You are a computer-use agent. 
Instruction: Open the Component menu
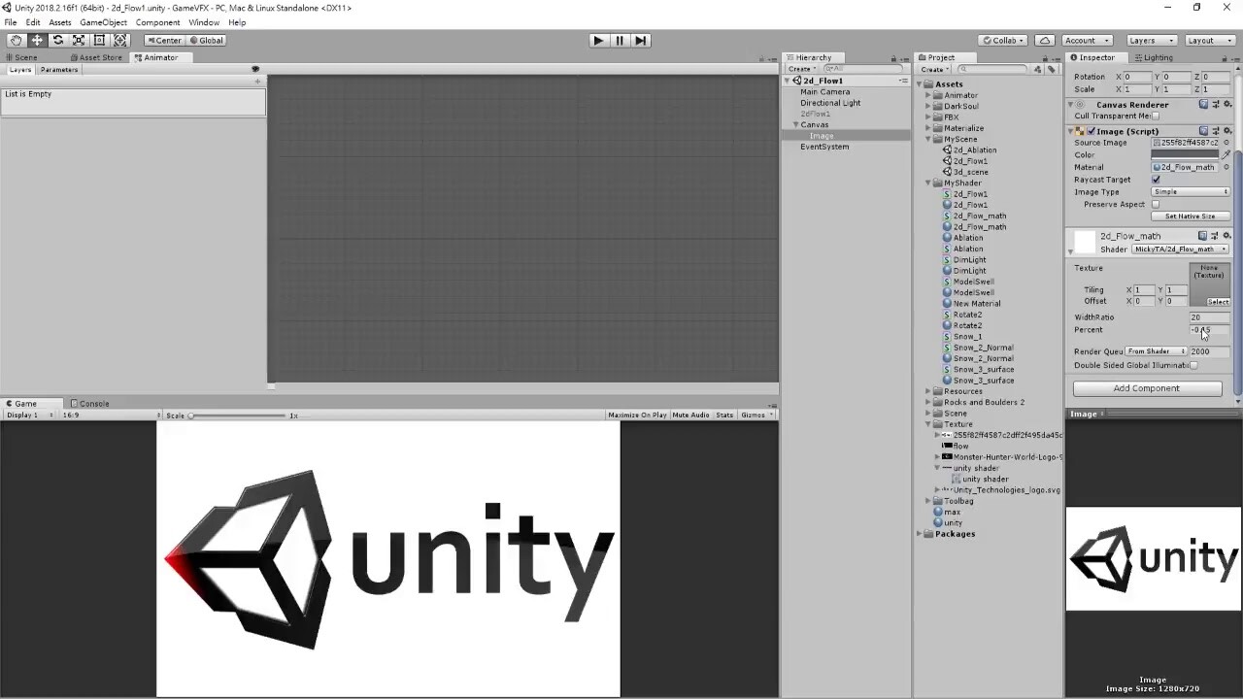tap(157, 22)
